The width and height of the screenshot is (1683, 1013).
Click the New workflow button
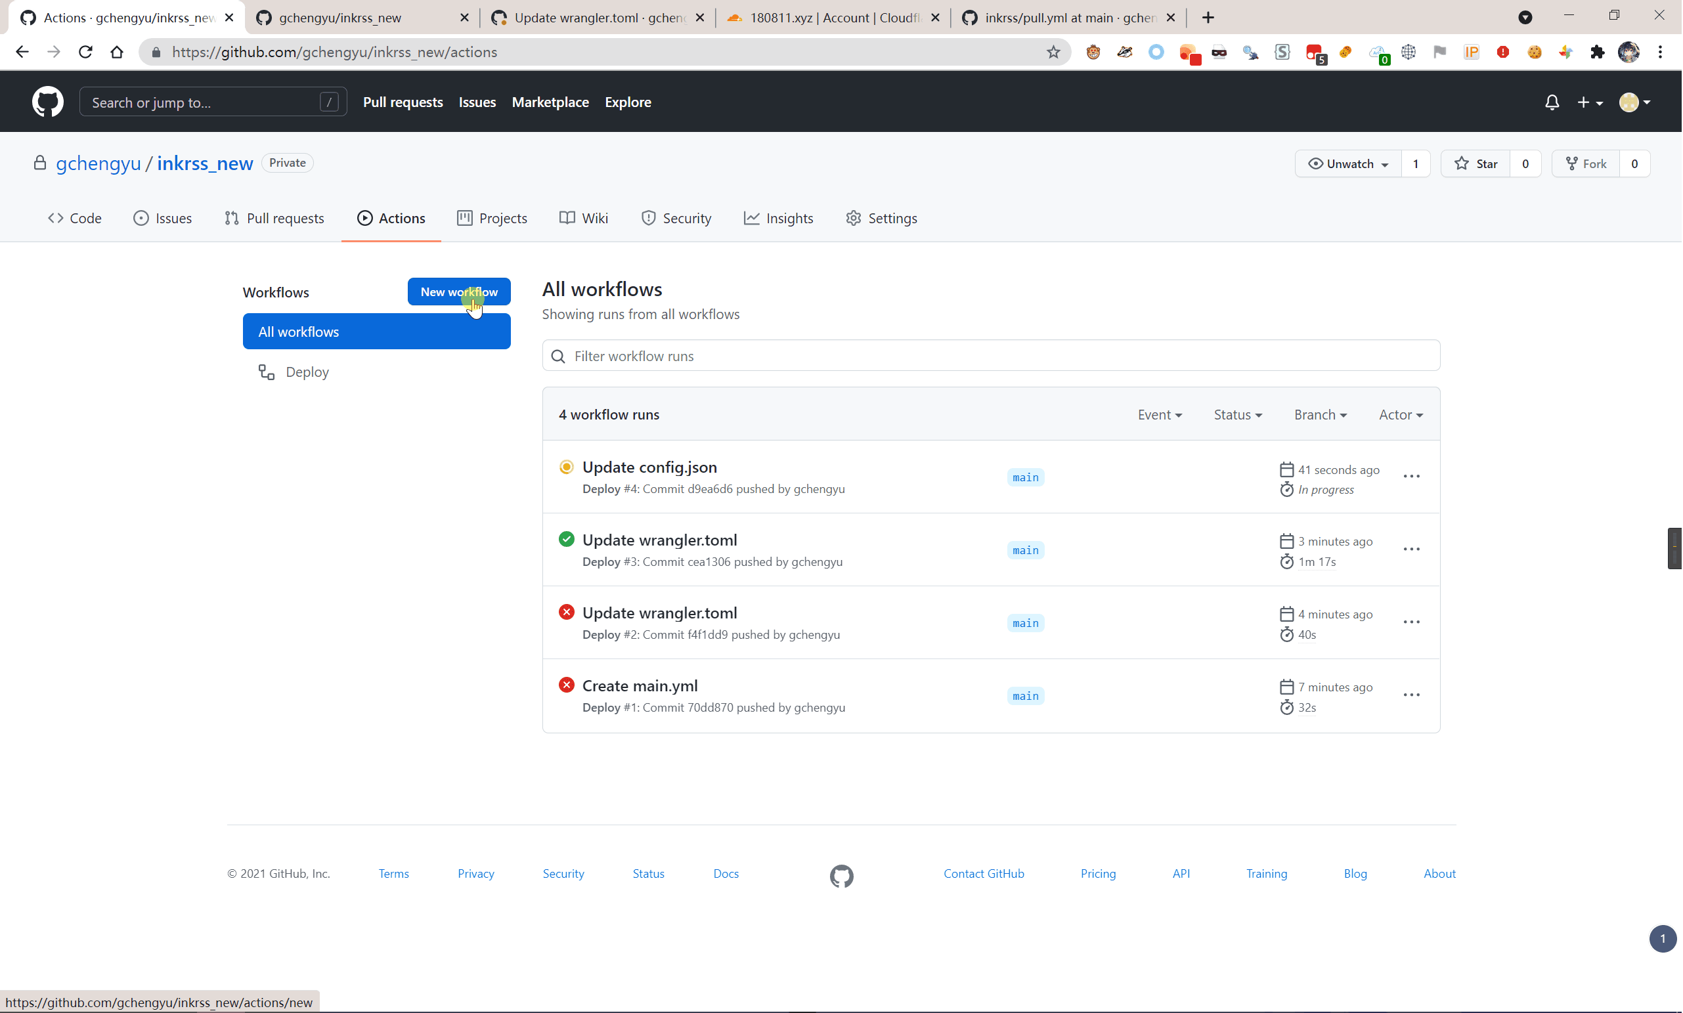point(459,291)
